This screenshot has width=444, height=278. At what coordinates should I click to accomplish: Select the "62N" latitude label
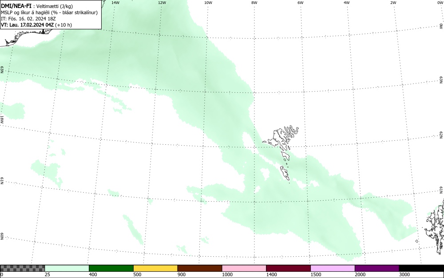(x=441, y=135)
